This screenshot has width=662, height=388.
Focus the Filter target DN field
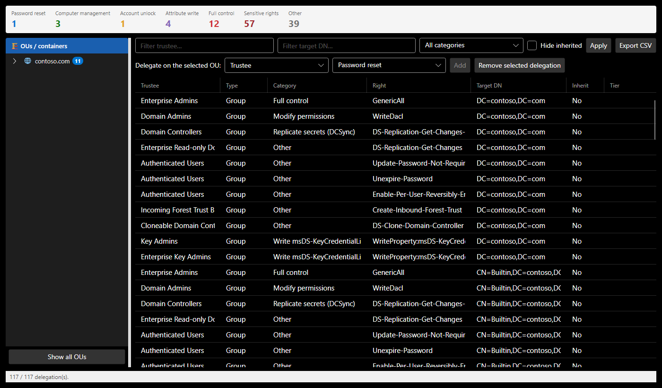tap(347, 45)
